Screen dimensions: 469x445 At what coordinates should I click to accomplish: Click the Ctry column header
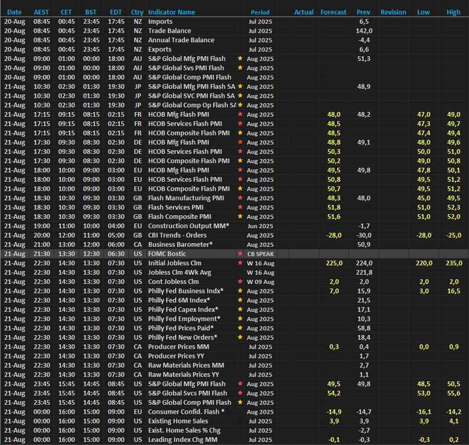(x=137, y=12)
